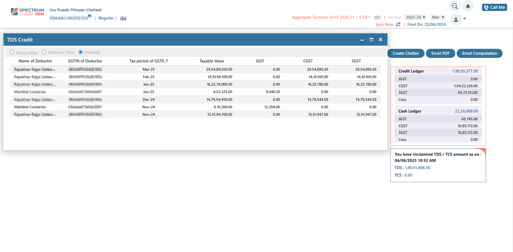513x252 pixels.
Task: Enable the Aggregate Turnover > 5 CR toggle
Action: pyautogui.click(x=378, y=17)
